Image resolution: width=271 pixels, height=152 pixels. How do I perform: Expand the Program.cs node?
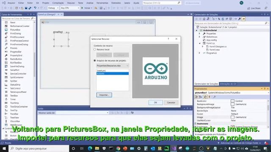click(x=199, y=53)
